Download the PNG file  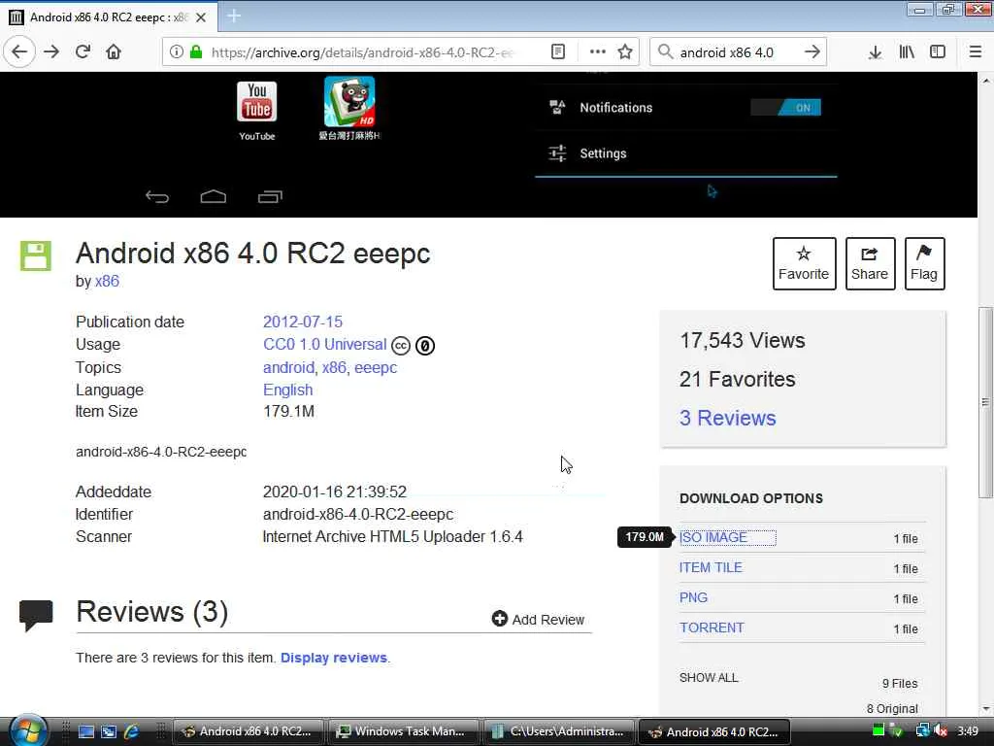point(693,597)
